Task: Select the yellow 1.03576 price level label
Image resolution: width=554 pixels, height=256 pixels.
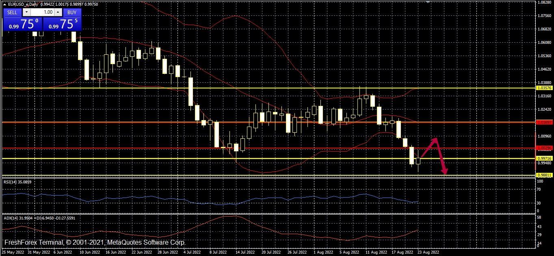Action: pyautogui.click(x=544, y=88)
